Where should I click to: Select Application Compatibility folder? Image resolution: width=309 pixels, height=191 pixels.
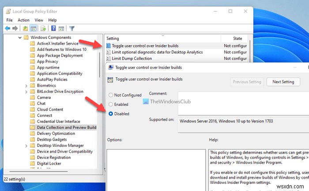(60, 73)
